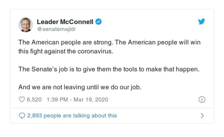Open '2,893 people are talking about this'

[72, 115]
